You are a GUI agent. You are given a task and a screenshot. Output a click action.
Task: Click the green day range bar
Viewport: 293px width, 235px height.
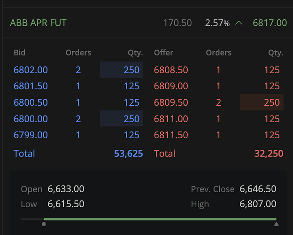160,219
